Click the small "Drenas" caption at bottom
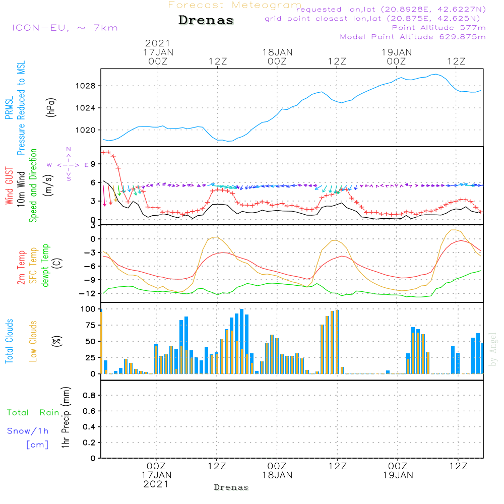This screenshot has width=504, height=504. click(x=231, y=487)
